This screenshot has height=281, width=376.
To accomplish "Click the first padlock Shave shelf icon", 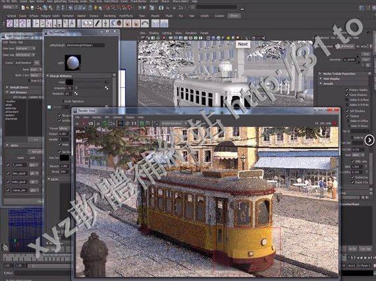I will (127, 24).
